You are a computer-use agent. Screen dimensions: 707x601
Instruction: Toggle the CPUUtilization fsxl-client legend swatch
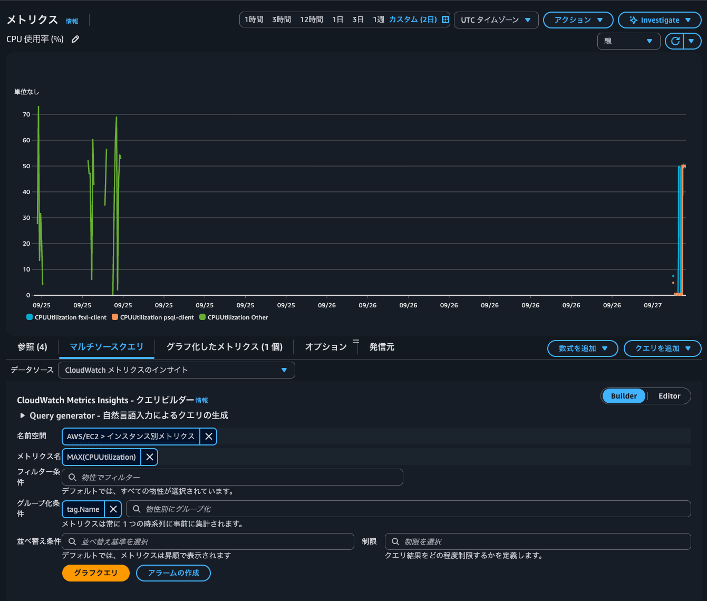coord(30,317)
